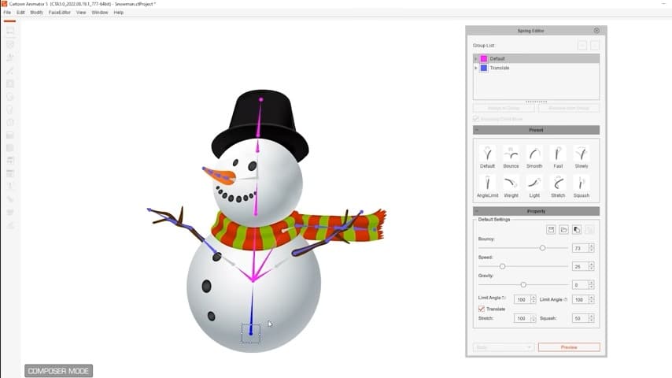Select the Bounce spring preset
Screen dimensions: 672x378
click(x=511, y=154)
